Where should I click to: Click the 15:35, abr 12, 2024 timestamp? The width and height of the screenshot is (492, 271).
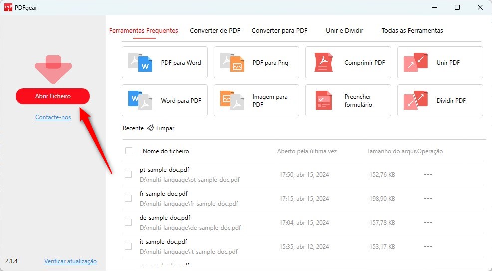304,247
